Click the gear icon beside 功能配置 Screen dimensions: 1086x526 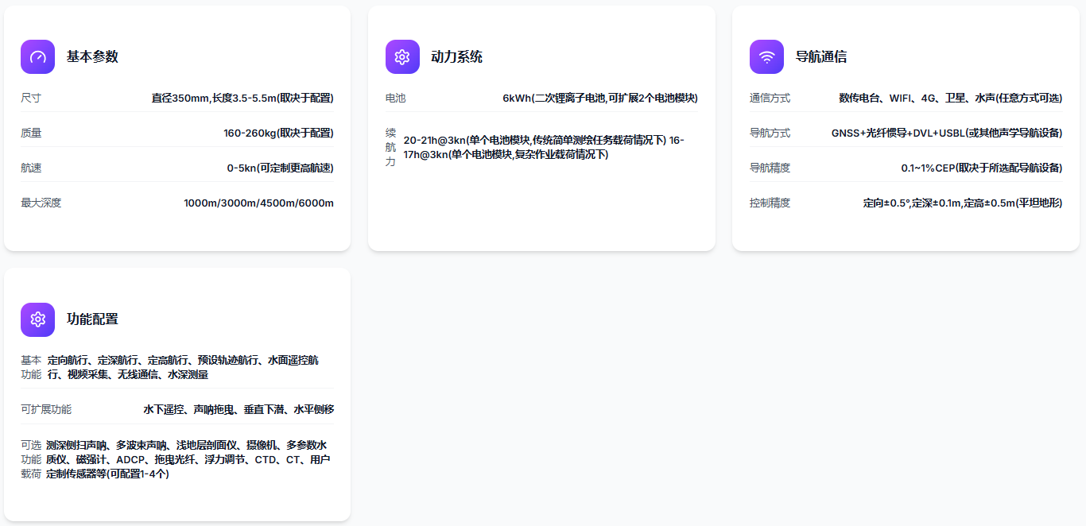[x=37, y=319]
